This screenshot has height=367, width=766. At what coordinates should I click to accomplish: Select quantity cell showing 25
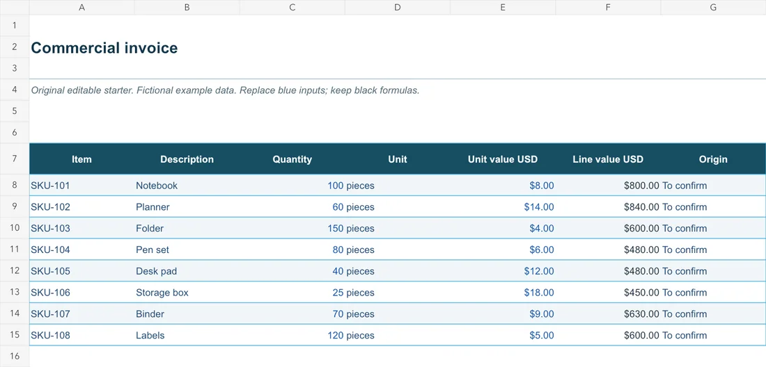coord(292,293)
